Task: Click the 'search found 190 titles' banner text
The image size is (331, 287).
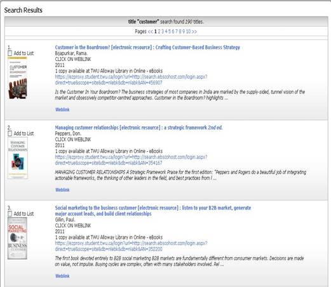Action: (x=166, y=22)
